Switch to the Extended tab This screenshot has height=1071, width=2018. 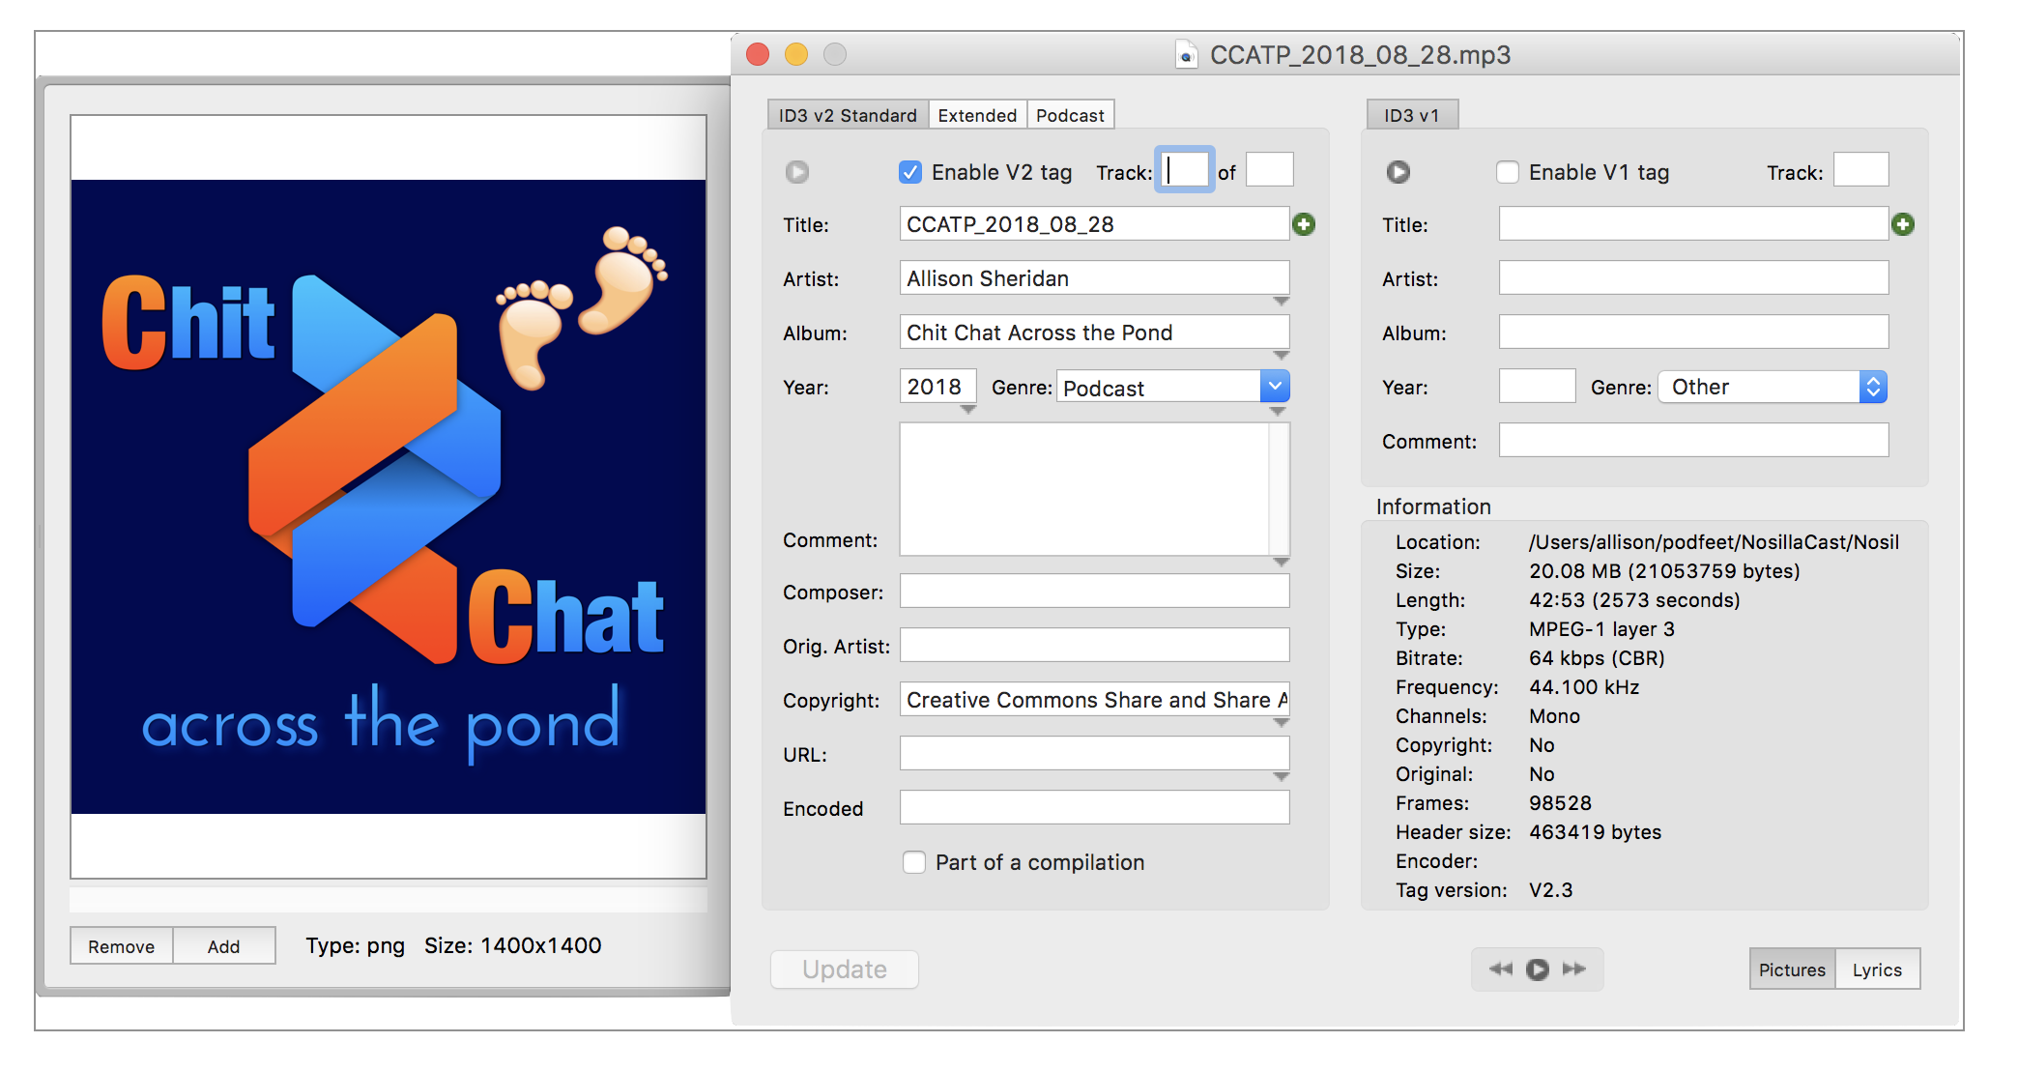click(x=977, y=115)
